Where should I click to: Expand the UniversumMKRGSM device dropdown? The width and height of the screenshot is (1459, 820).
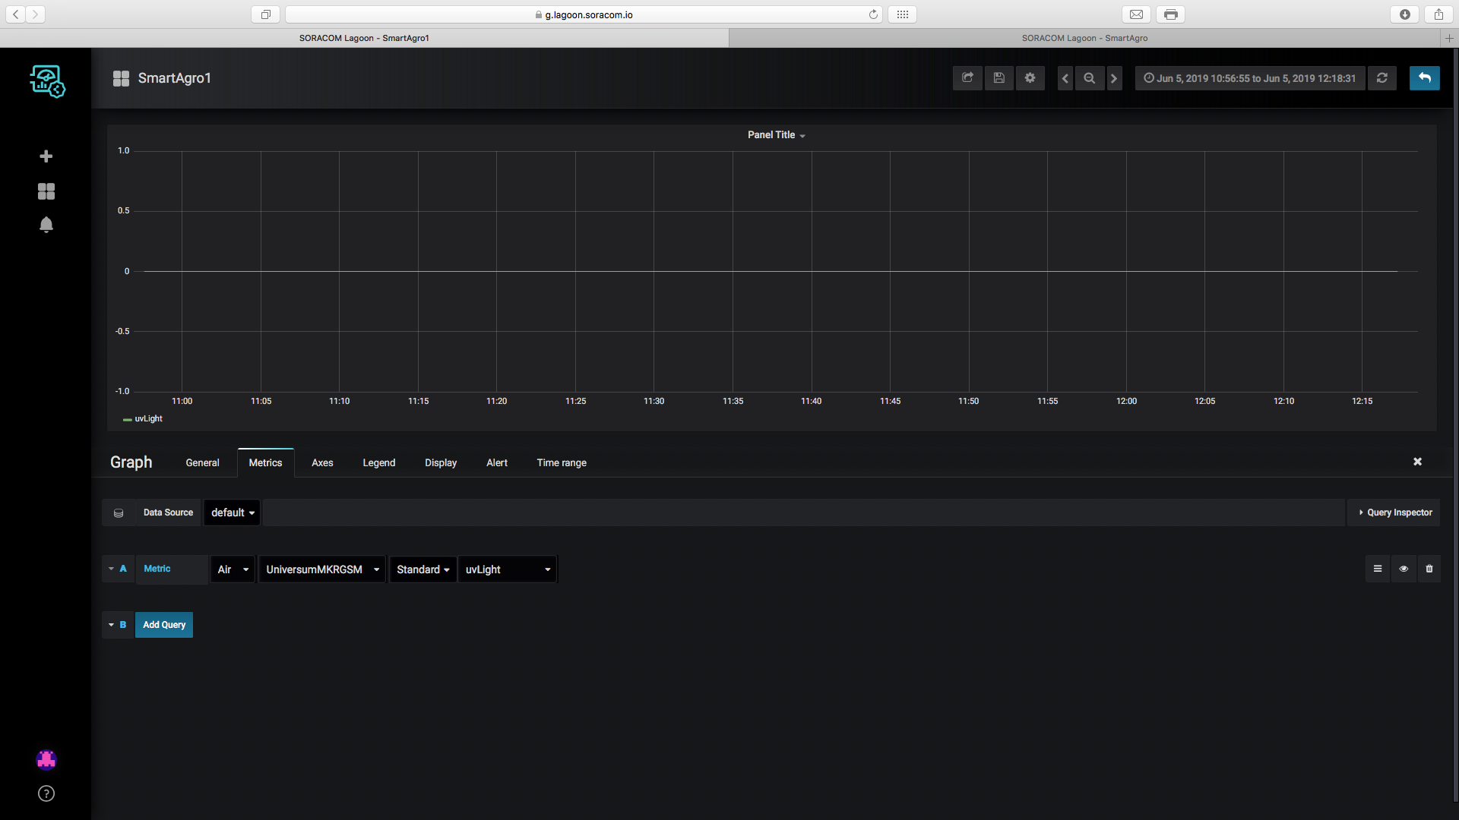[x=322, y=569]
